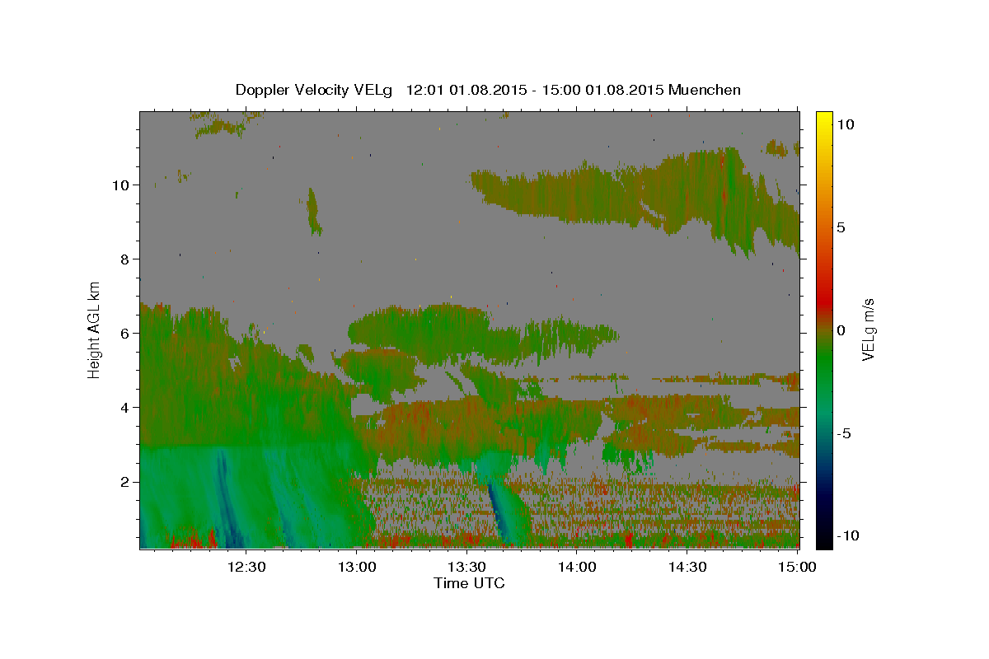Click the colorbar label '10' at top

click(846, 124)
